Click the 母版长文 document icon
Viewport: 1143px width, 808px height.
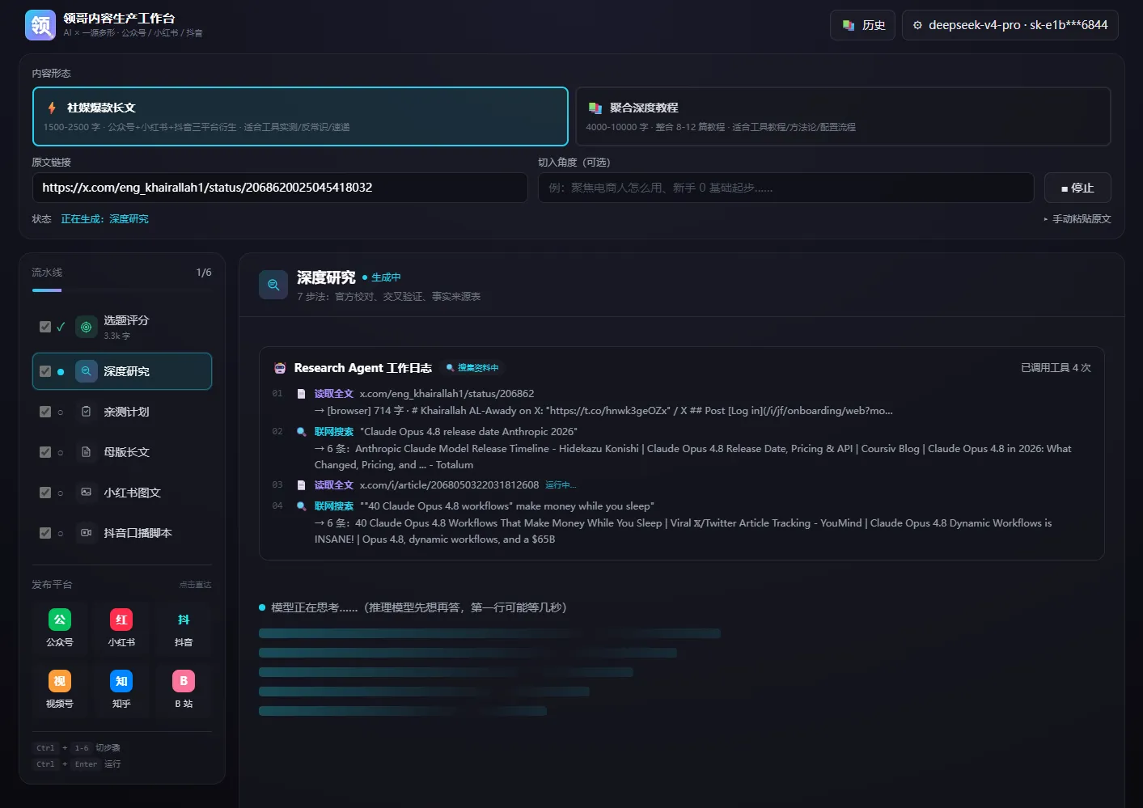tap(86, 452)
